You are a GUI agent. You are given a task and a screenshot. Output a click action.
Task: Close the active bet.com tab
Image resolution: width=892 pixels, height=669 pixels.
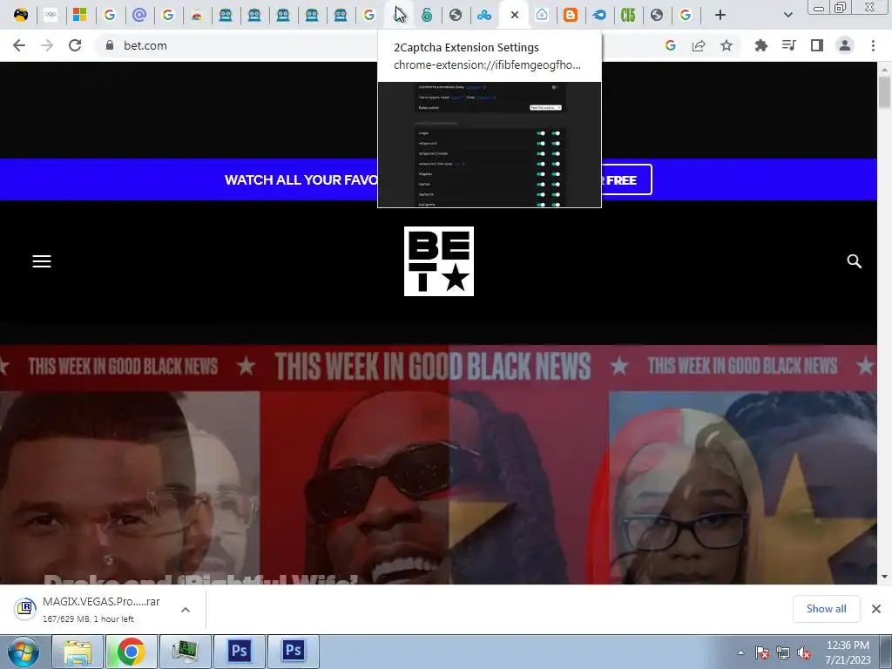[514, 15]
